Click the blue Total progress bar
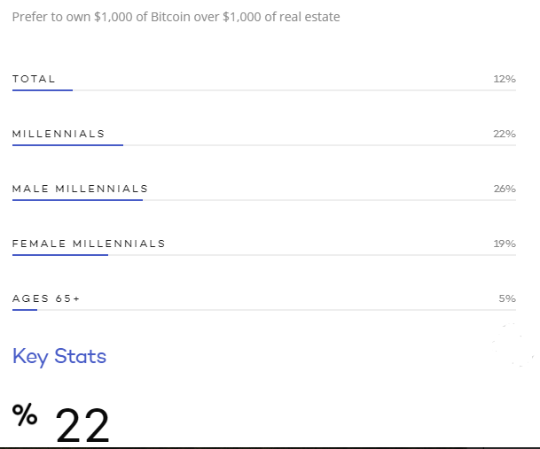The image size is (540, 449). click(x=43, y=89)
